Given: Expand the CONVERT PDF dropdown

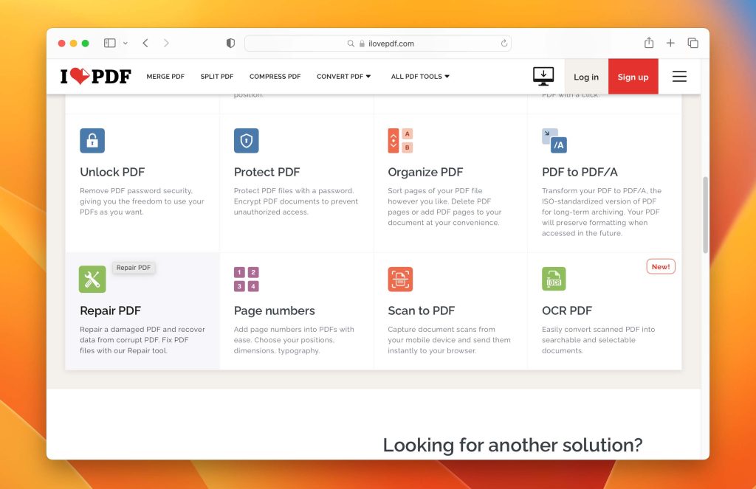Looking at the screenshot, I should coord(344,76).
